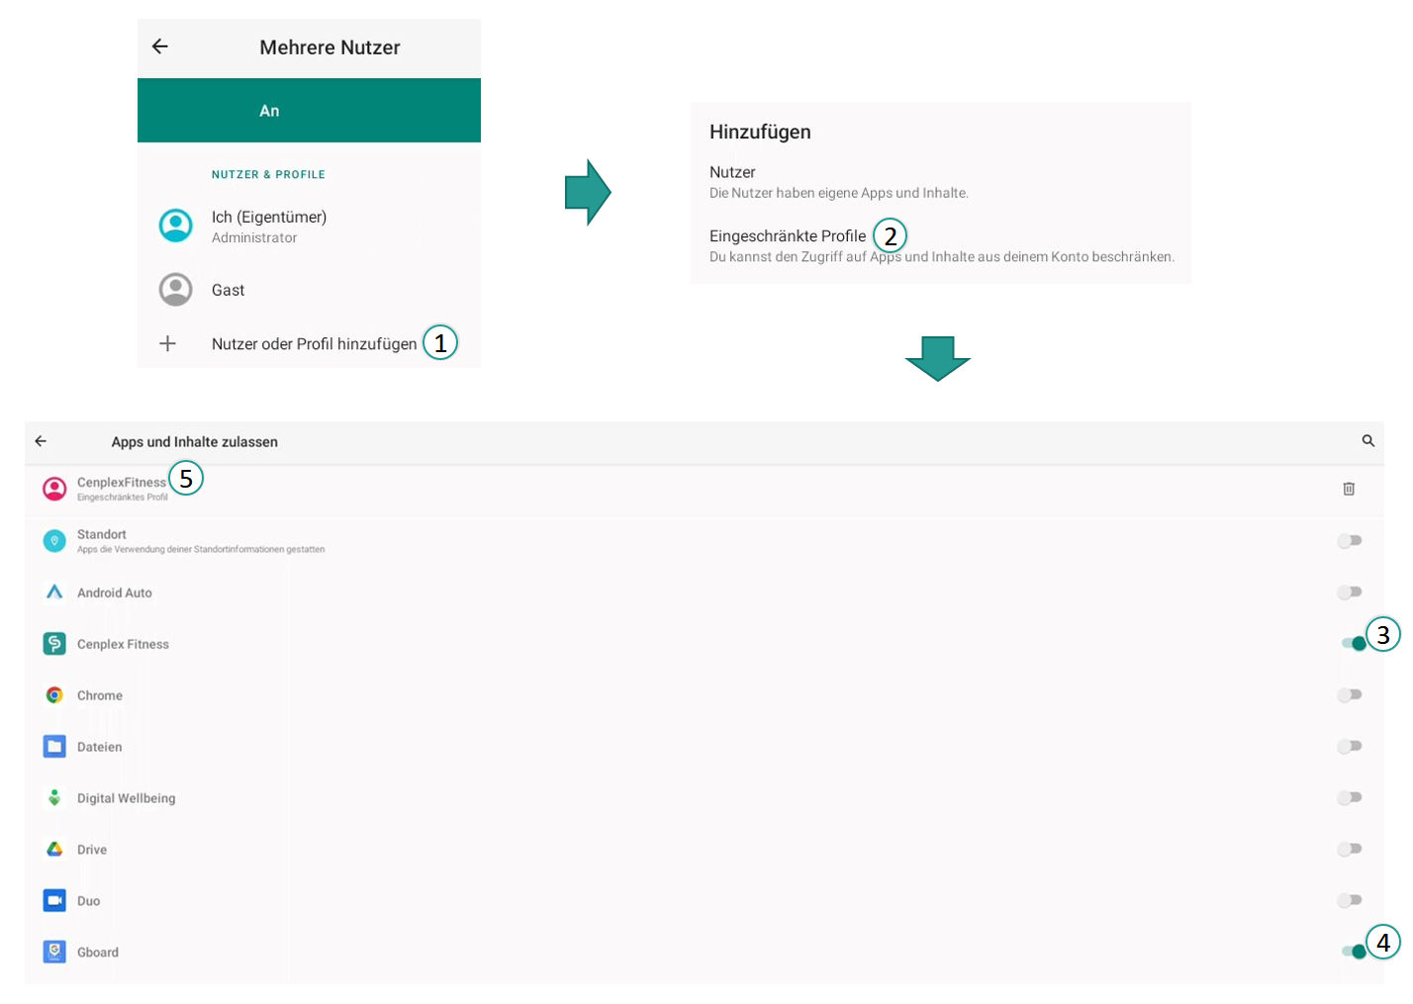Delete the CenplexFitness restricted profile
The image size is (1413, 1004).
point(1349,489)
